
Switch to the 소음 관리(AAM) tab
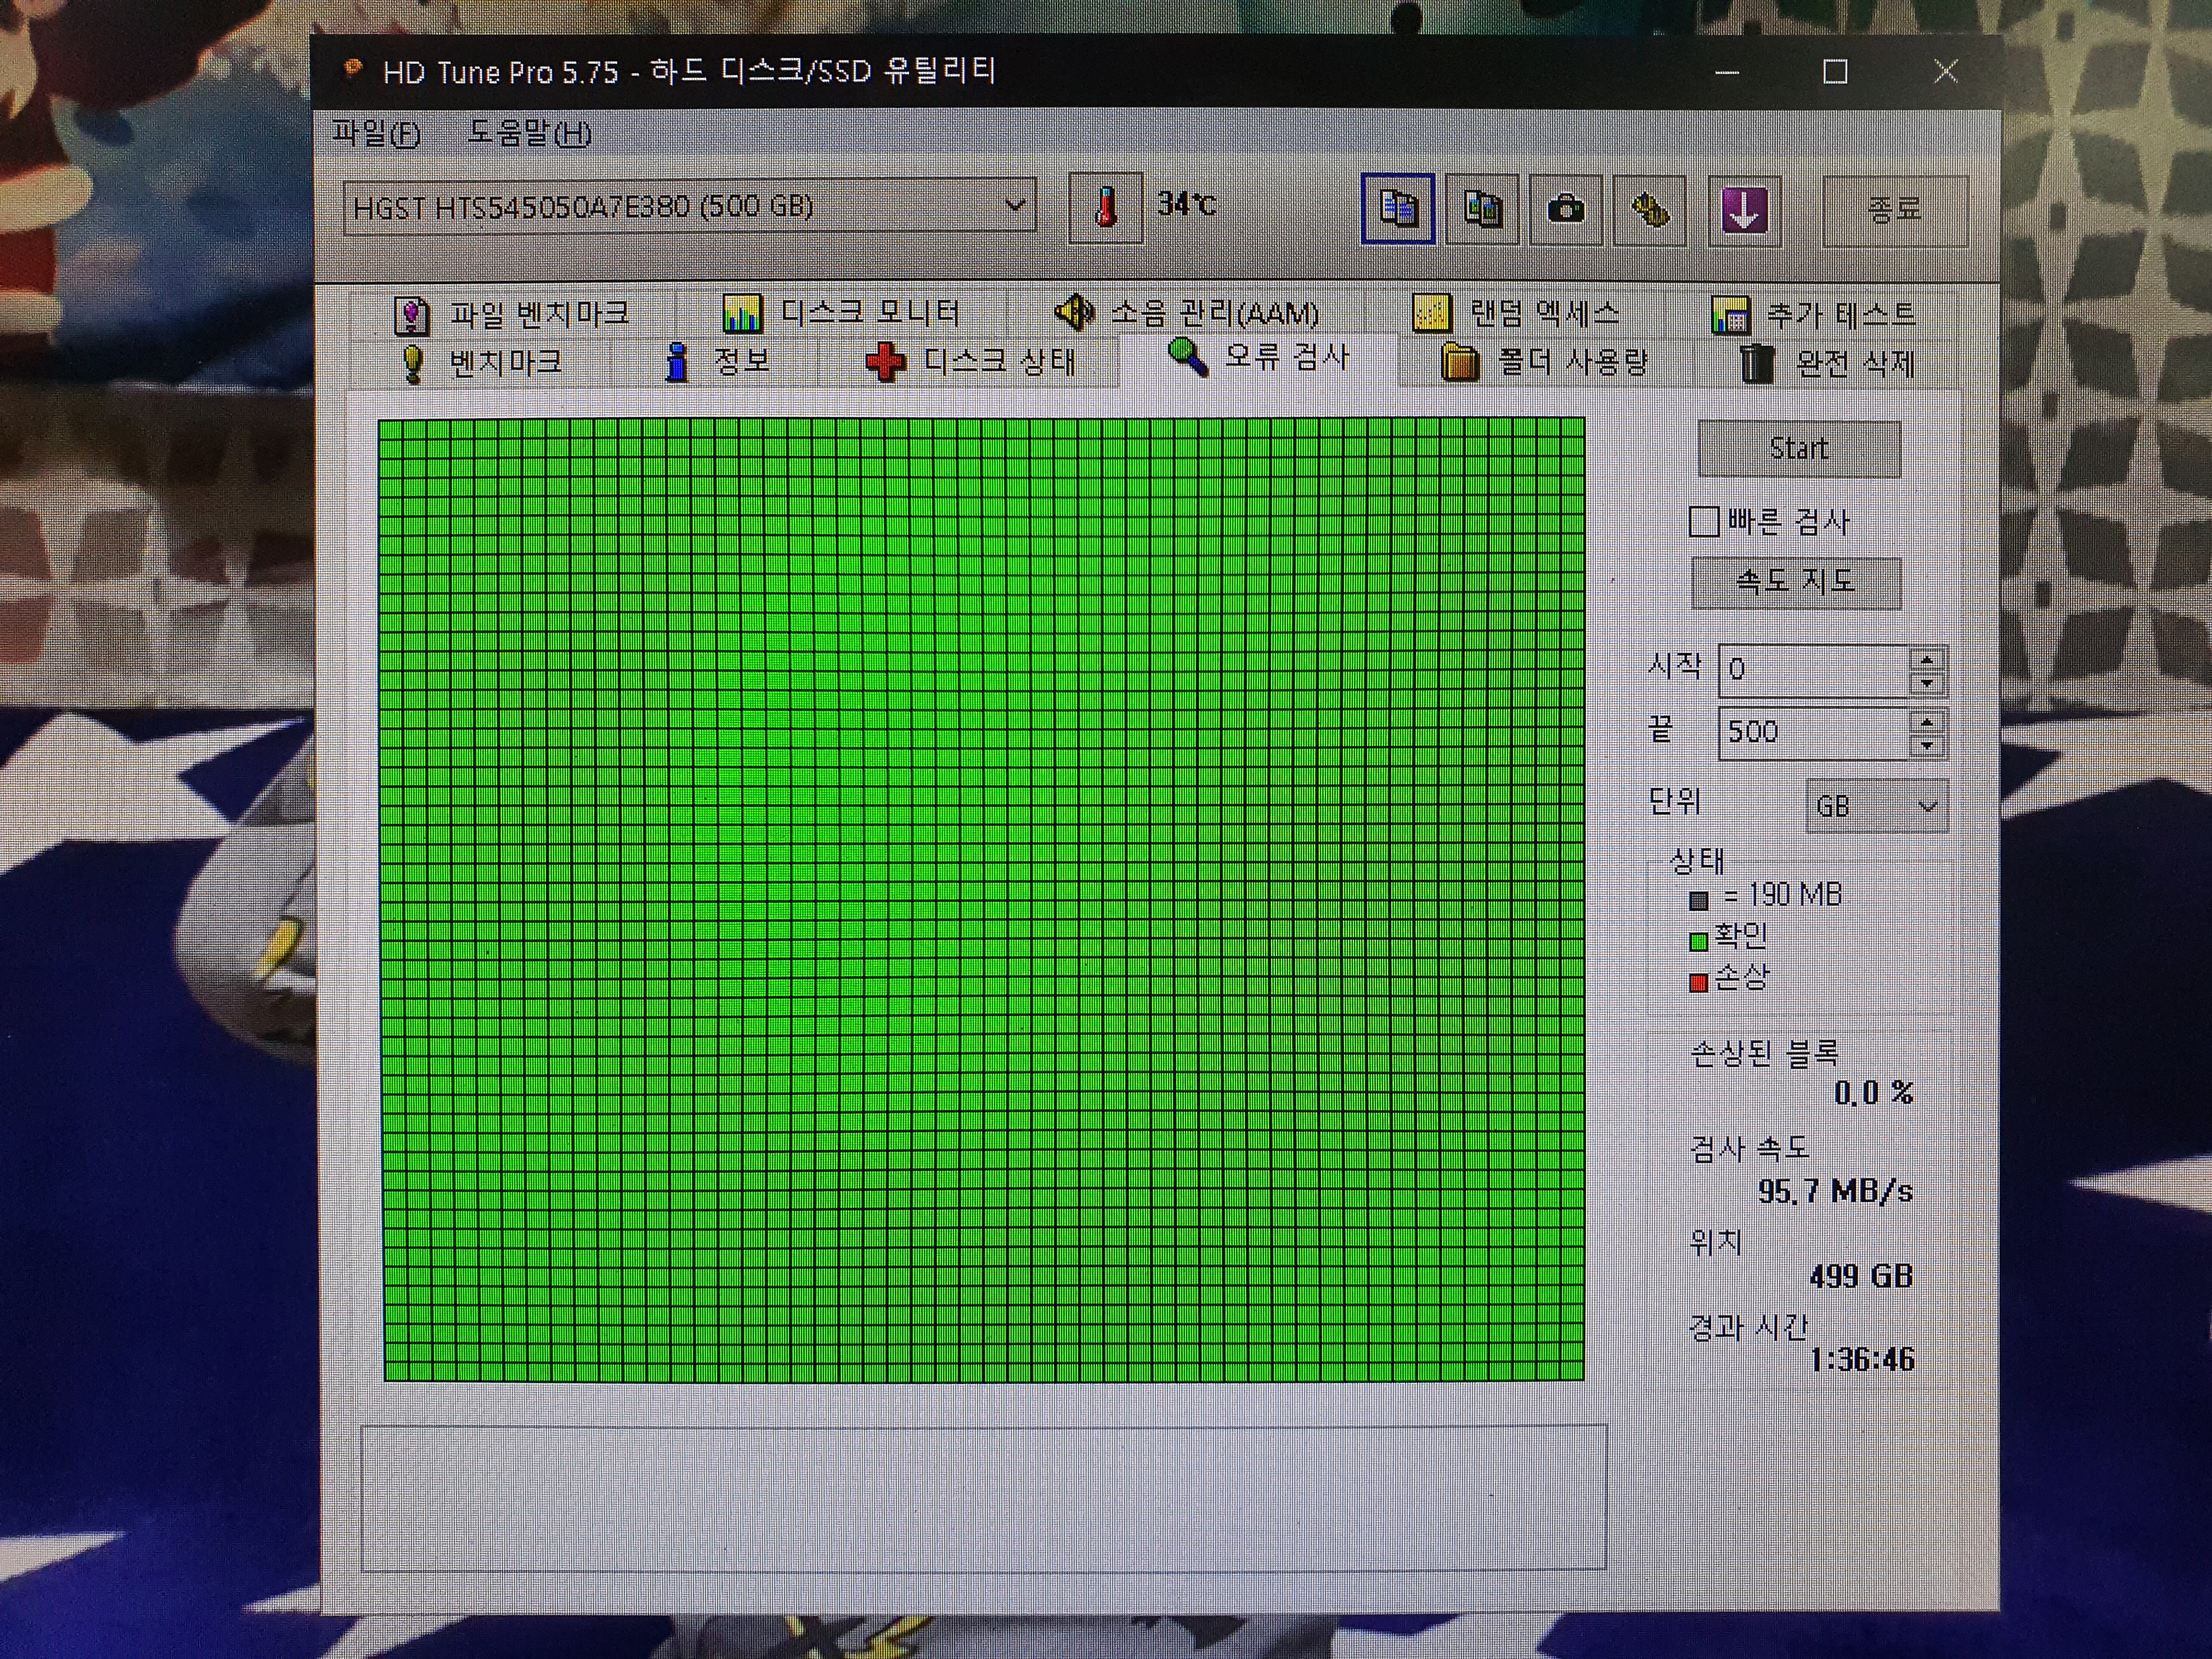tap(1187, 313)
